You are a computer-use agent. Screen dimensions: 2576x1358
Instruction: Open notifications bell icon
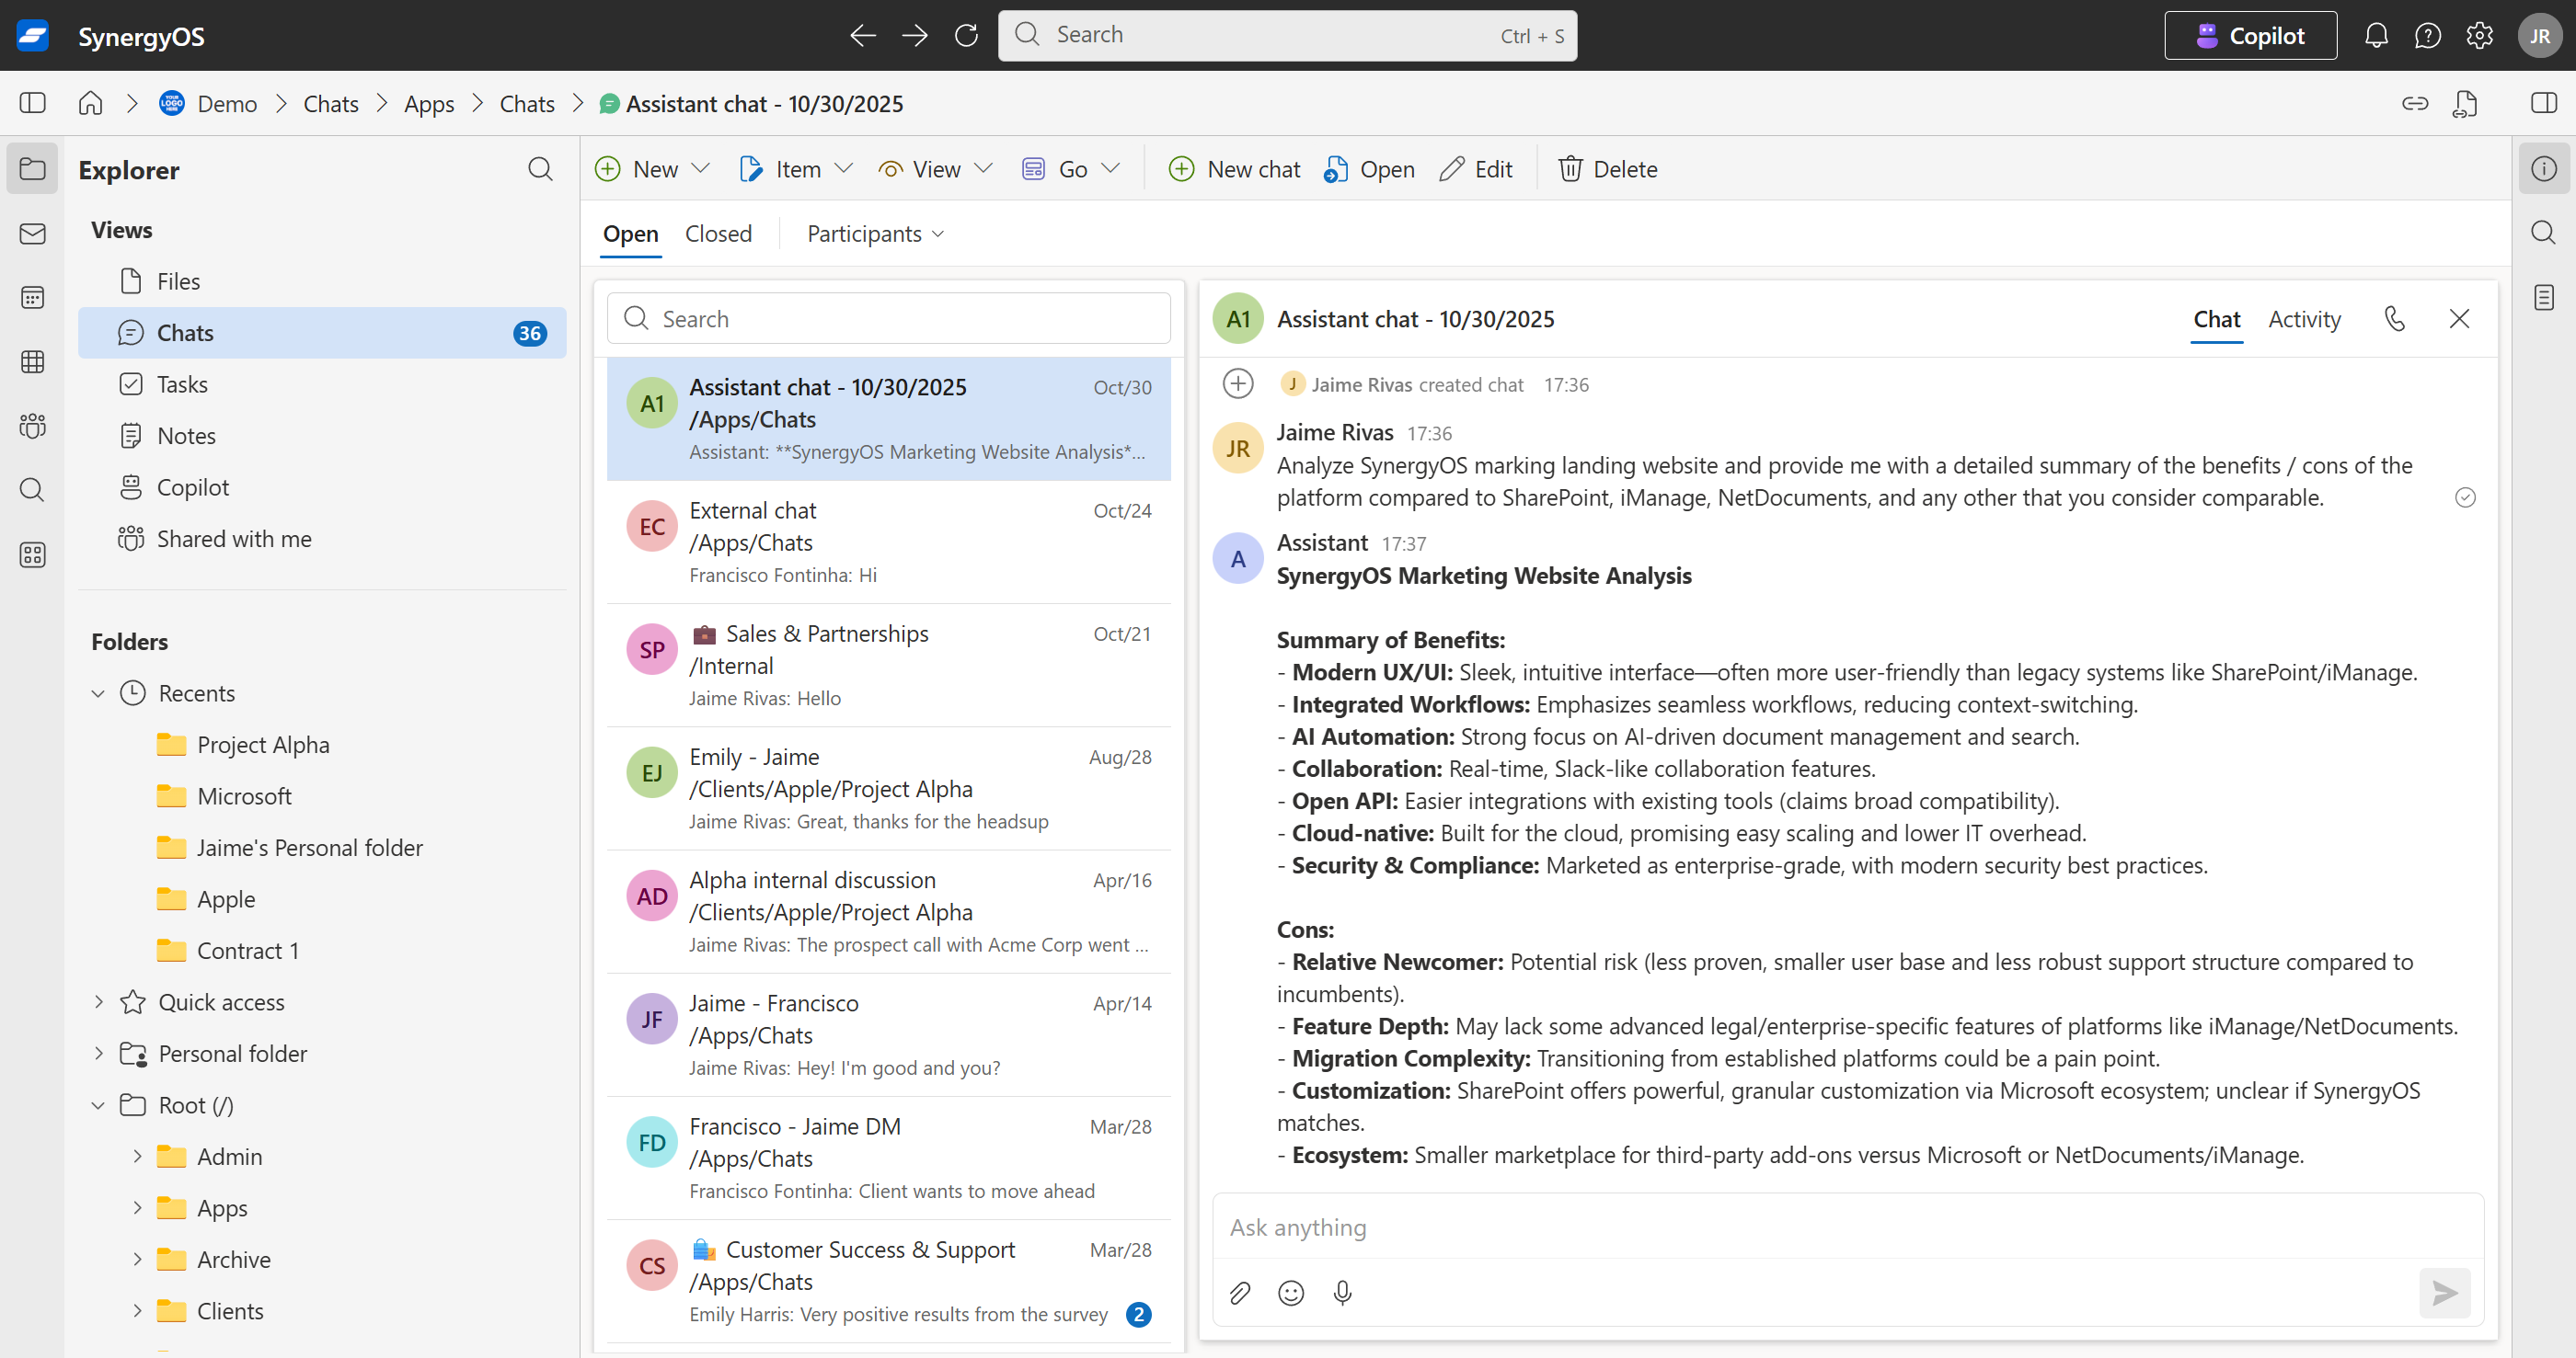[2376, 36]
